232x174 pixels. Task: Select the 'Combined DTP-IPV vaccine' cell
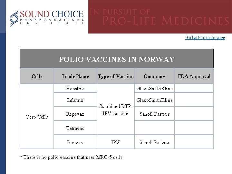tap(115, 110)
